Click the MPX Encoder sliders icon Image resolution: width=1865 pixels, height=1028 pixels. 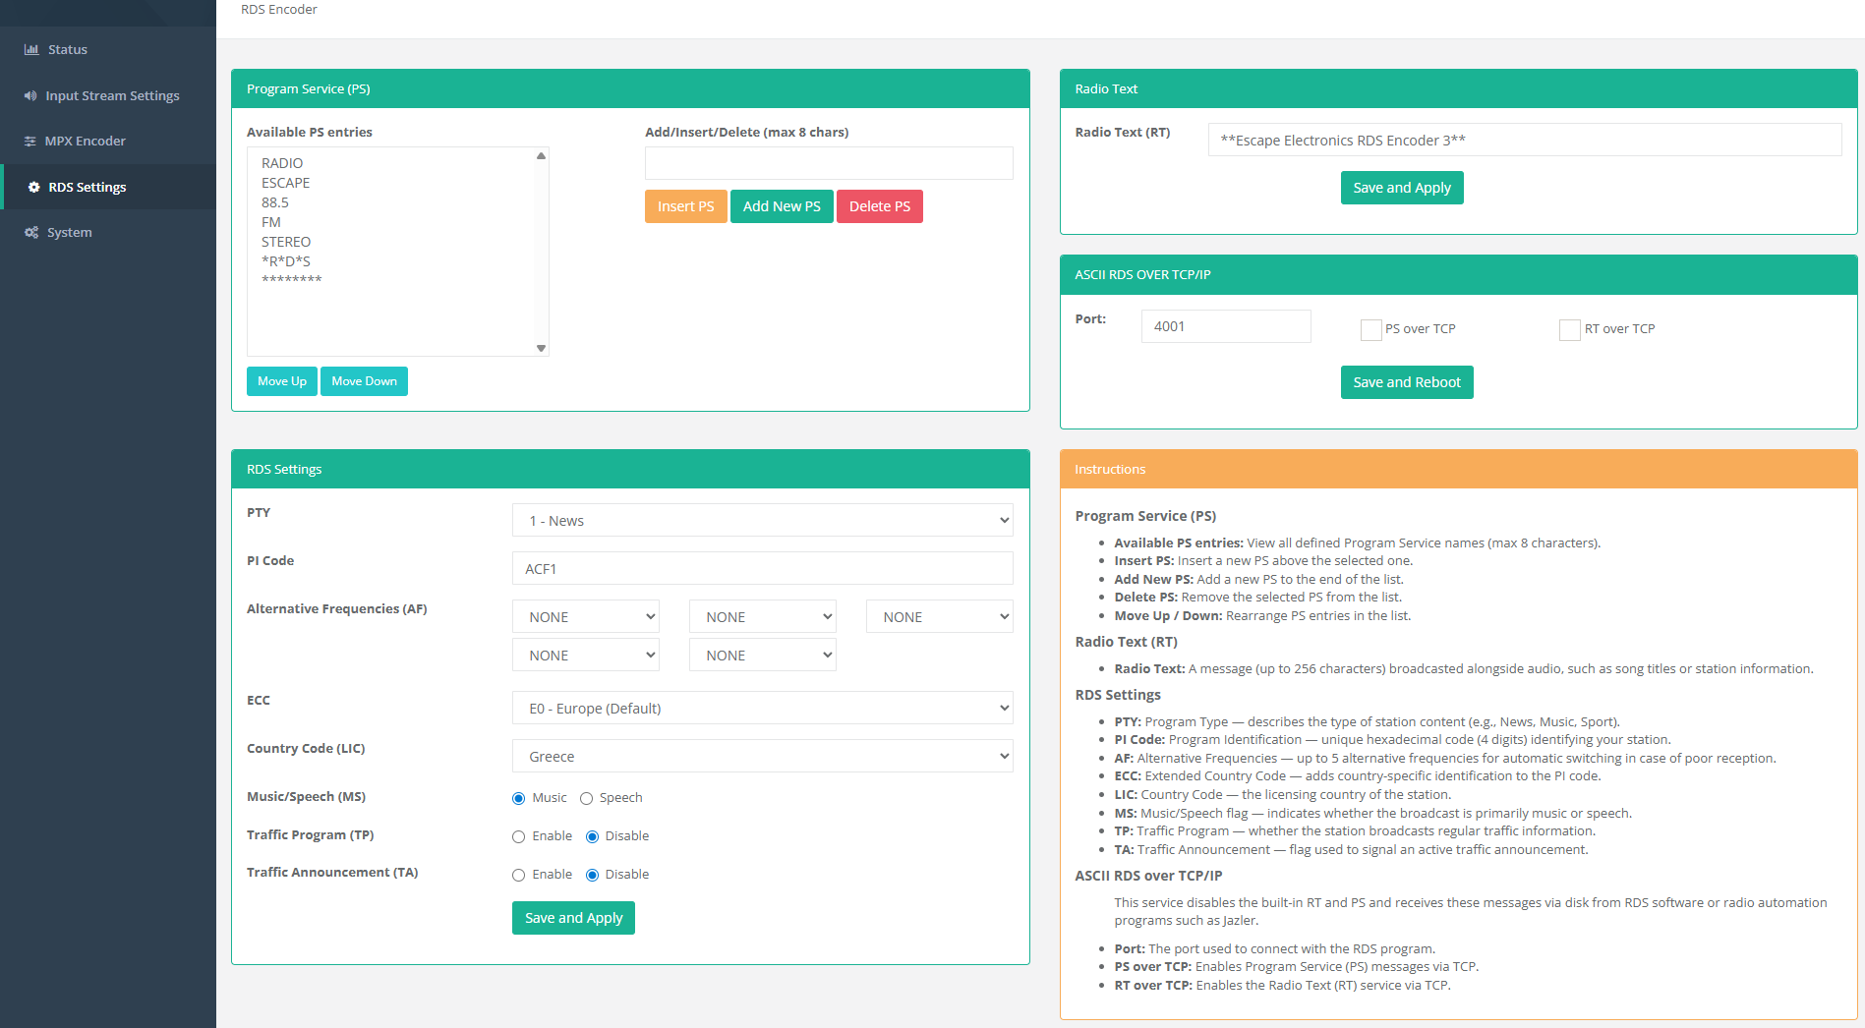pos(30,142)
